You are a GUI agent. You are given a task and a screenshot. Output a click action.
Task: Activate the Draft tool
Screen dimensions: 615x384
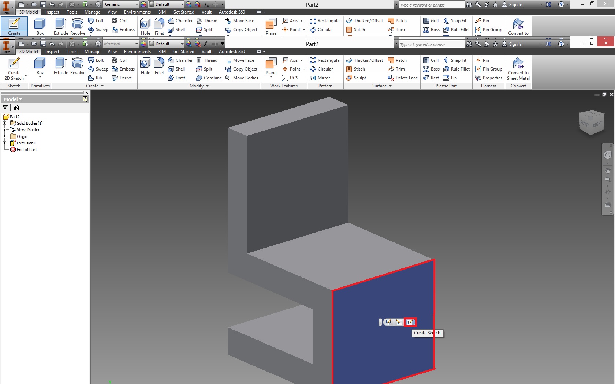click(177, 78)
